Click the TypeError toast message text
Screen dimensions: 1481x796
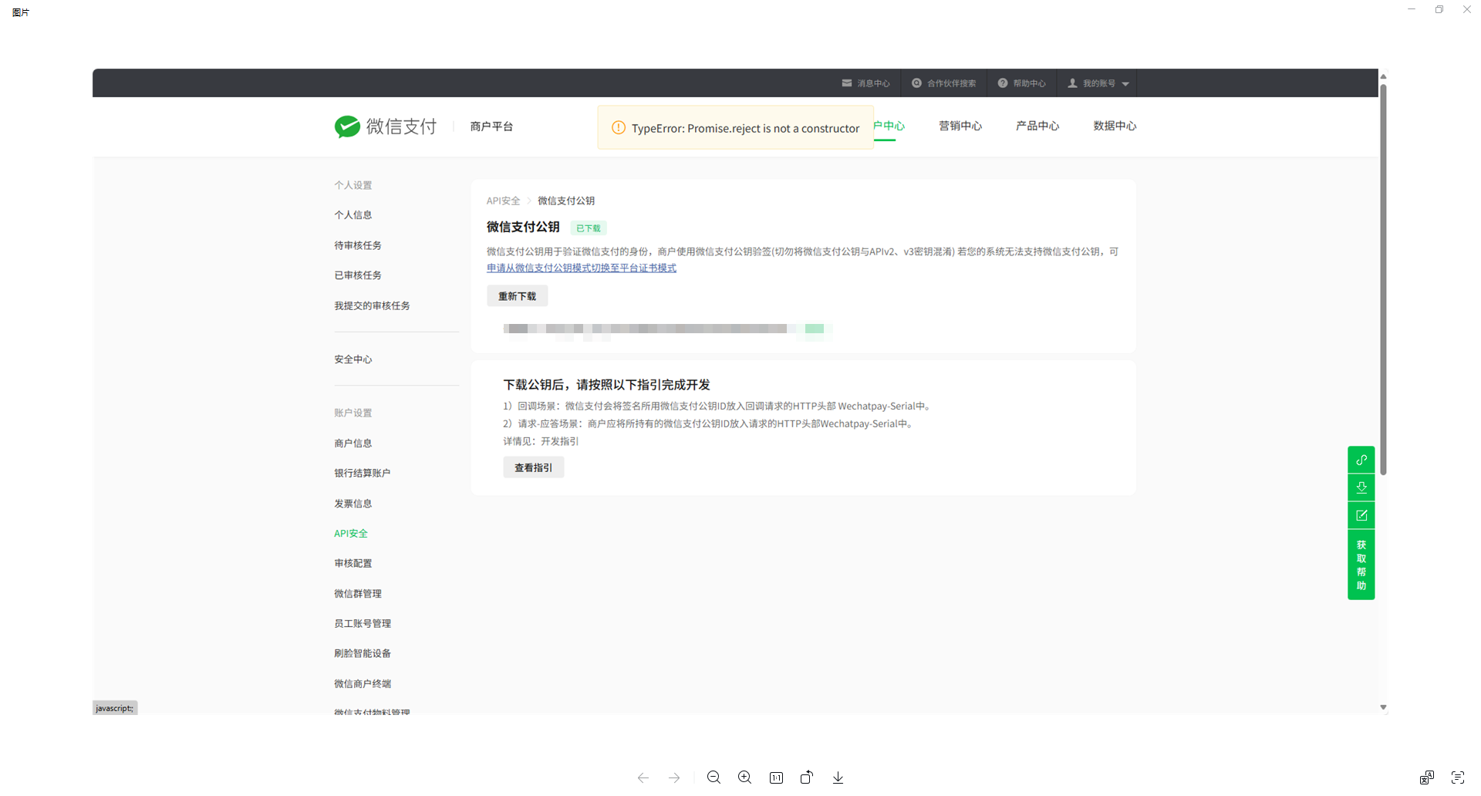tap(745, 128)
